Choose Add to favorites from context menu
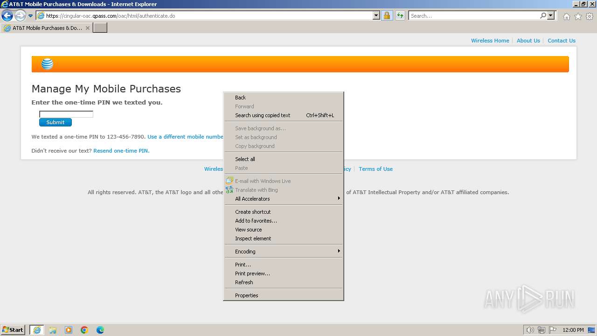597x336 pixels. tap(283, 221)
